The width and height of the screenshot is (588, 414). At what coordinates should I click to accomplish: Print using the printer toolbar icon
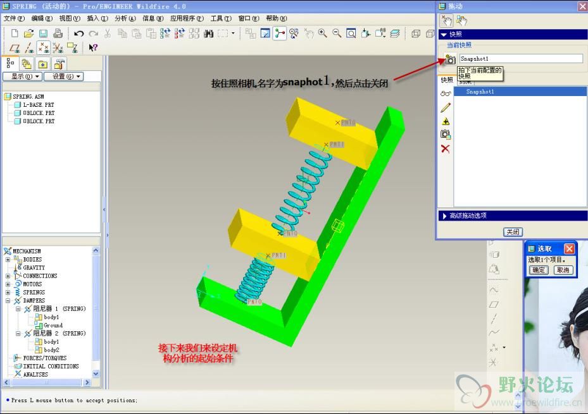[58, 33]
